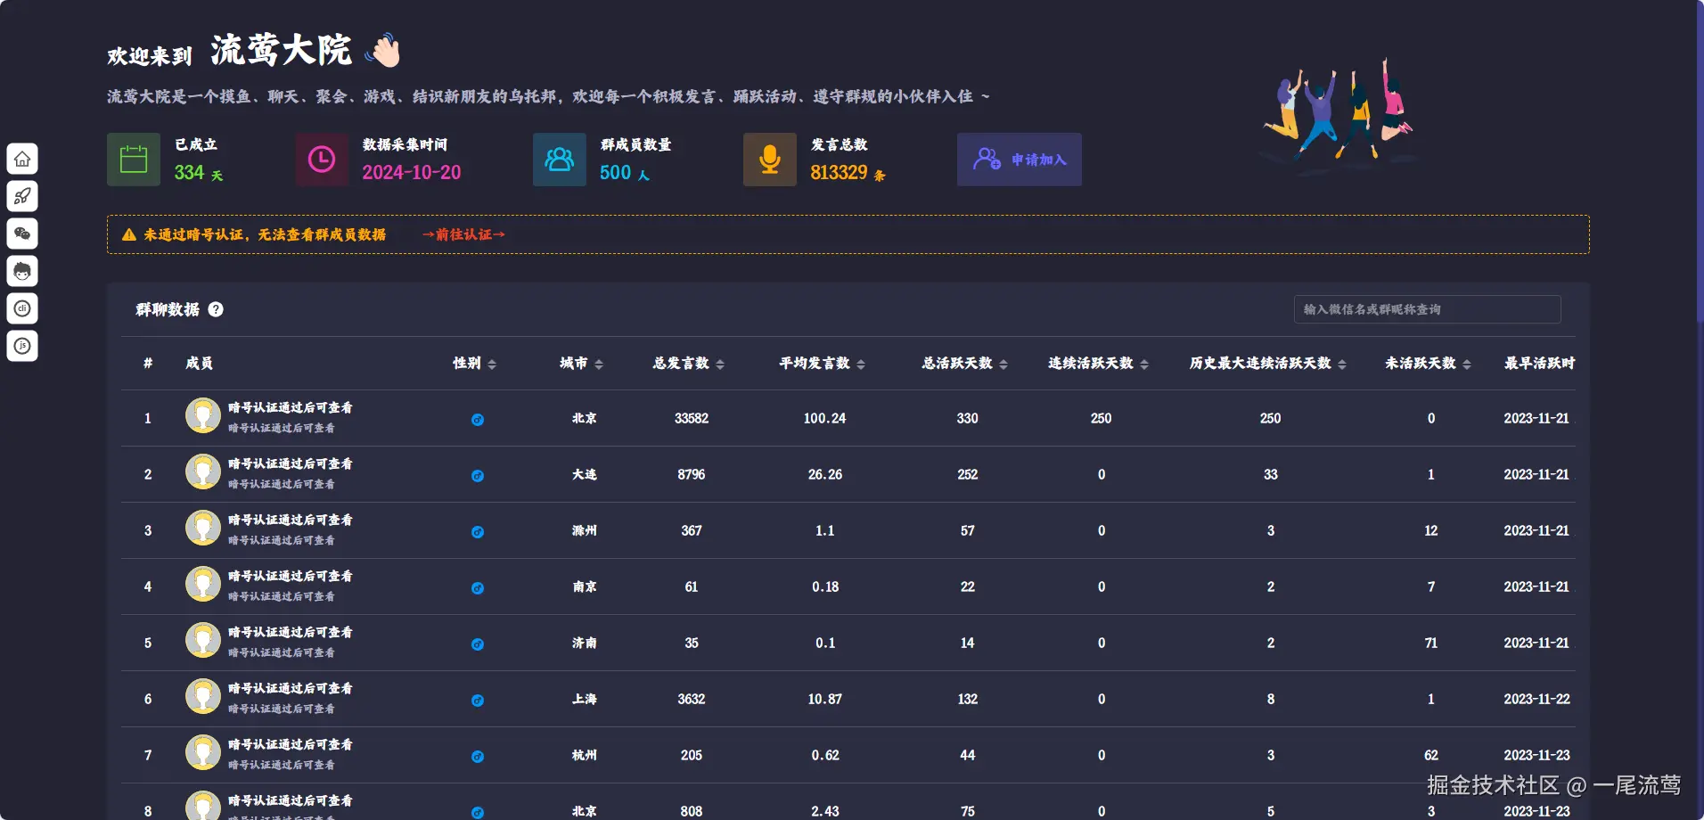
Task: Click the 33582 total messages value
Action: point(692,418)
